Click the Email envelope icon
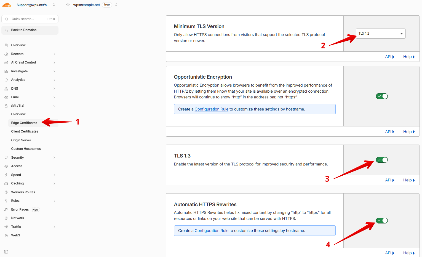The image size is (422, 257). [x=6, y=97]
